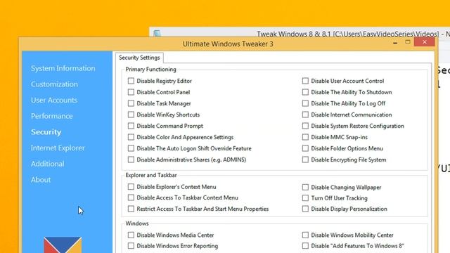Toggle Restrict Access To Taskbar And Start Menu Properties

131,209
